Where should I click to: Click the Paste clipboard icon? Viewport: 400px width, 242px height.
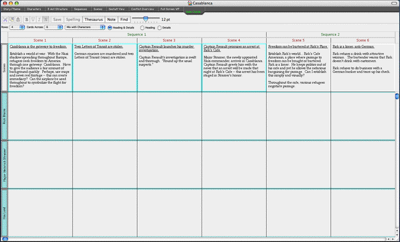(x=17, y=19)
